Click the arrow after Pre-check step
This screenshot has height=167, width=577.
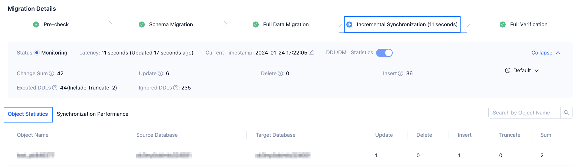point(111,24)
